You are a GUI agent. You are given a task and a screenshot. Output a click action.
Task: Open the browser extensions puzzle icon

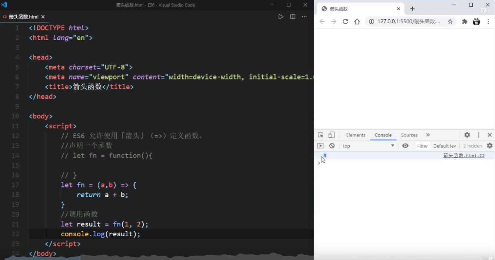point(465,21)
